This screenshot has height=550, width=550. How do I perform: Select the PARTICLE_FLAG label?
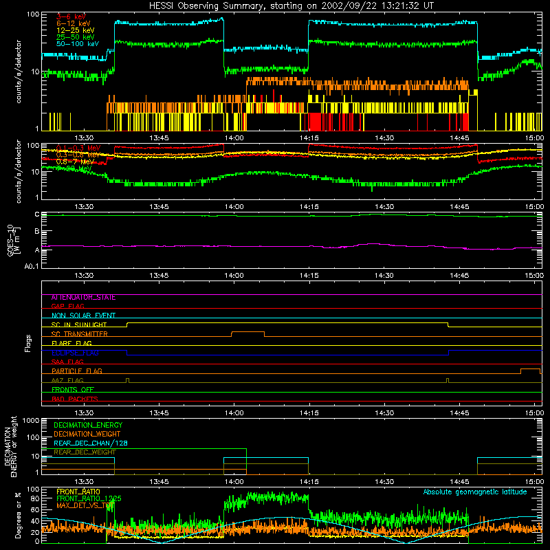tap(77, 371)
